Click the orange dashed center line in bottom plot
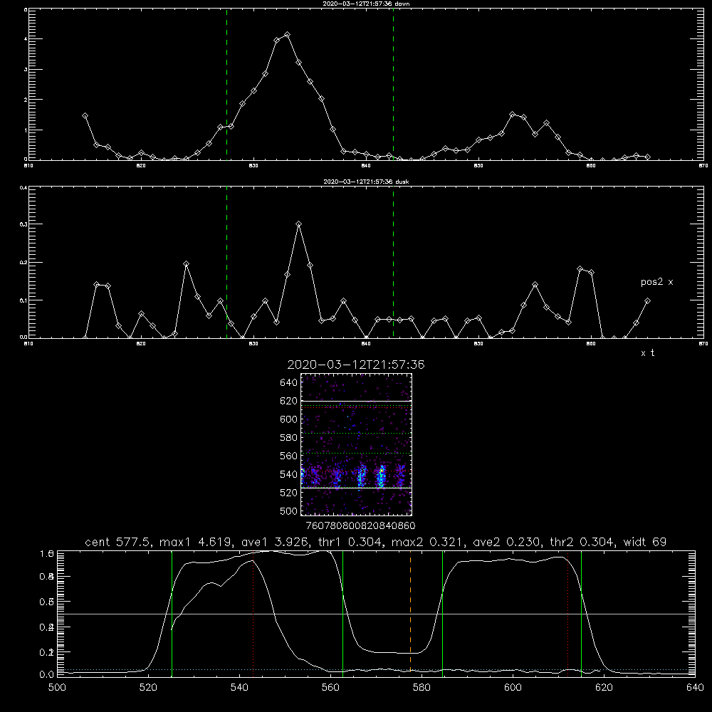This screenshot has height=712, width=712. coord(411,613)
